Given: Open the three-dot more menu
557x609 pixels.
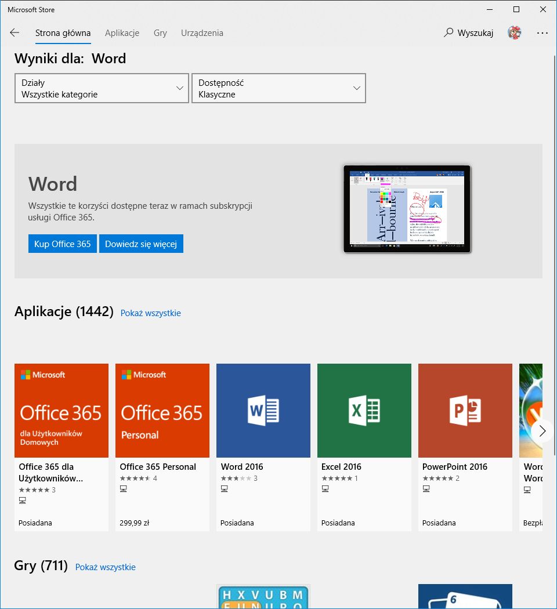Looking at the screenshot, I should pos(542,33).
